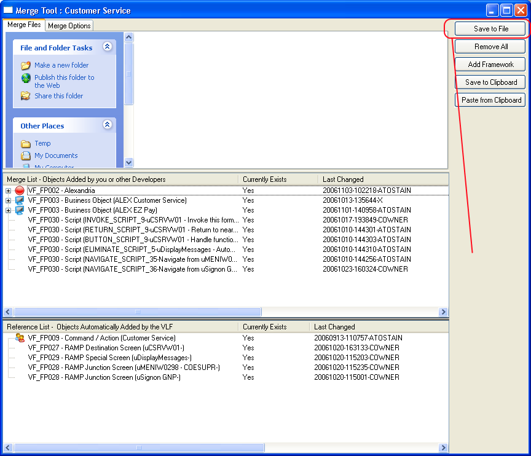Select the INVOKE_SCRIPT_9-uCSRVW01 script row

[x=226, y=220]
